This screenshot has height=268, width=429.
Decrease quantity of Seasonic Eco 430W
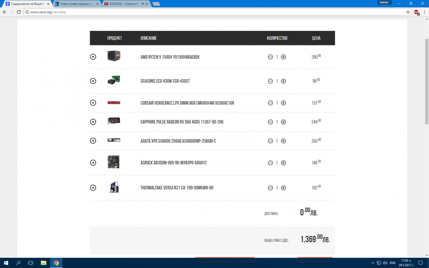coord(270,81)
